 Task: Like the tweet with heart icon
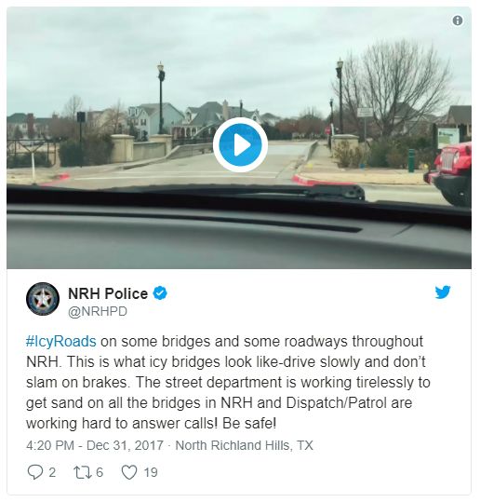pos(129,472)
